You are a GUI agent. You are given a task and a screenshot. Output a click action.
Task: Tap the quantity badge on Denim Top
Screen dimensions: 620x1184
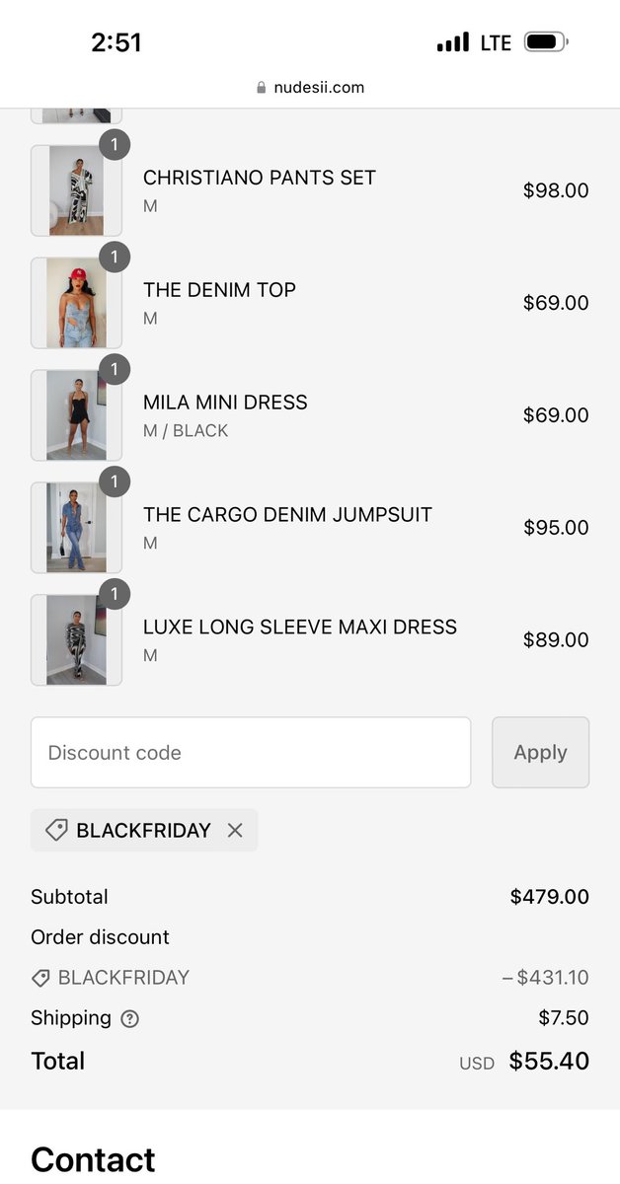pos(115,258)
